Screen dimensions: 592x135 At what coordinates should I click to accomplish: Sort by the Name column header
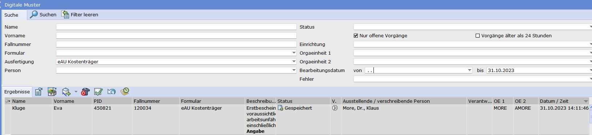pos(32,101)
